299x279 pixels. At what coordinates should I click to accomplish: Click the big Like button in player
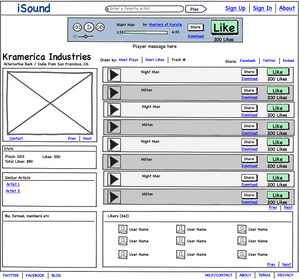[224, 28]
